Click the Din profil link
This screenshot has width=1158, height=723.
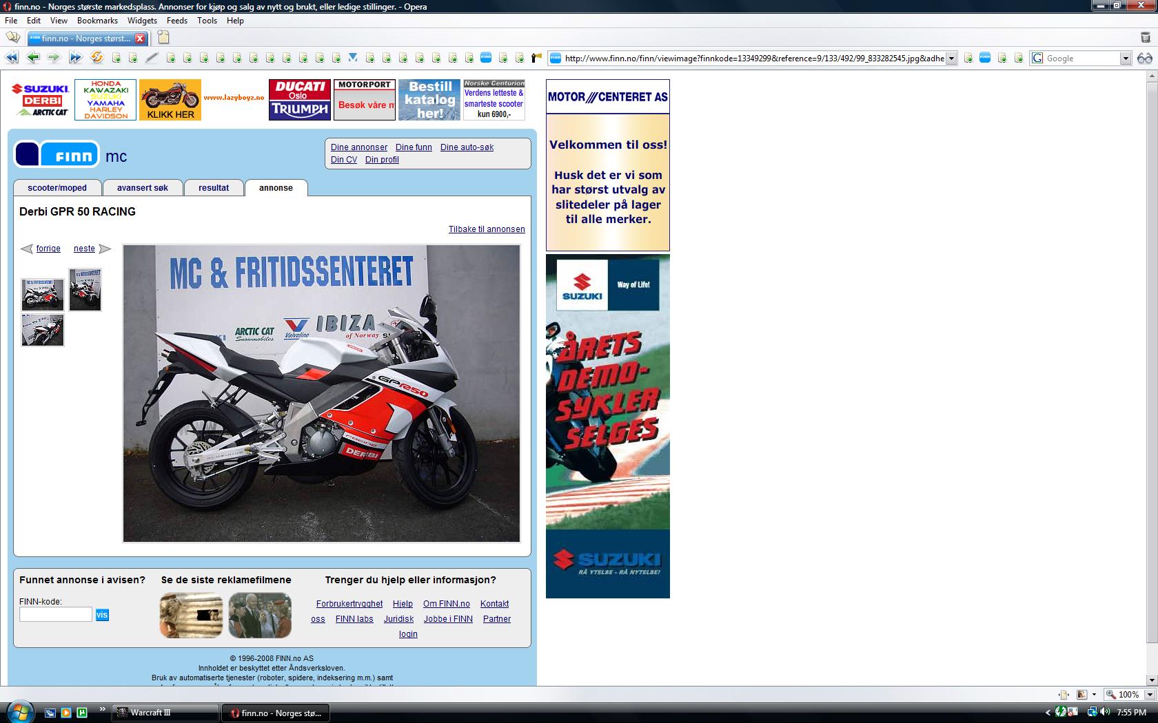(x=382, y=160)
